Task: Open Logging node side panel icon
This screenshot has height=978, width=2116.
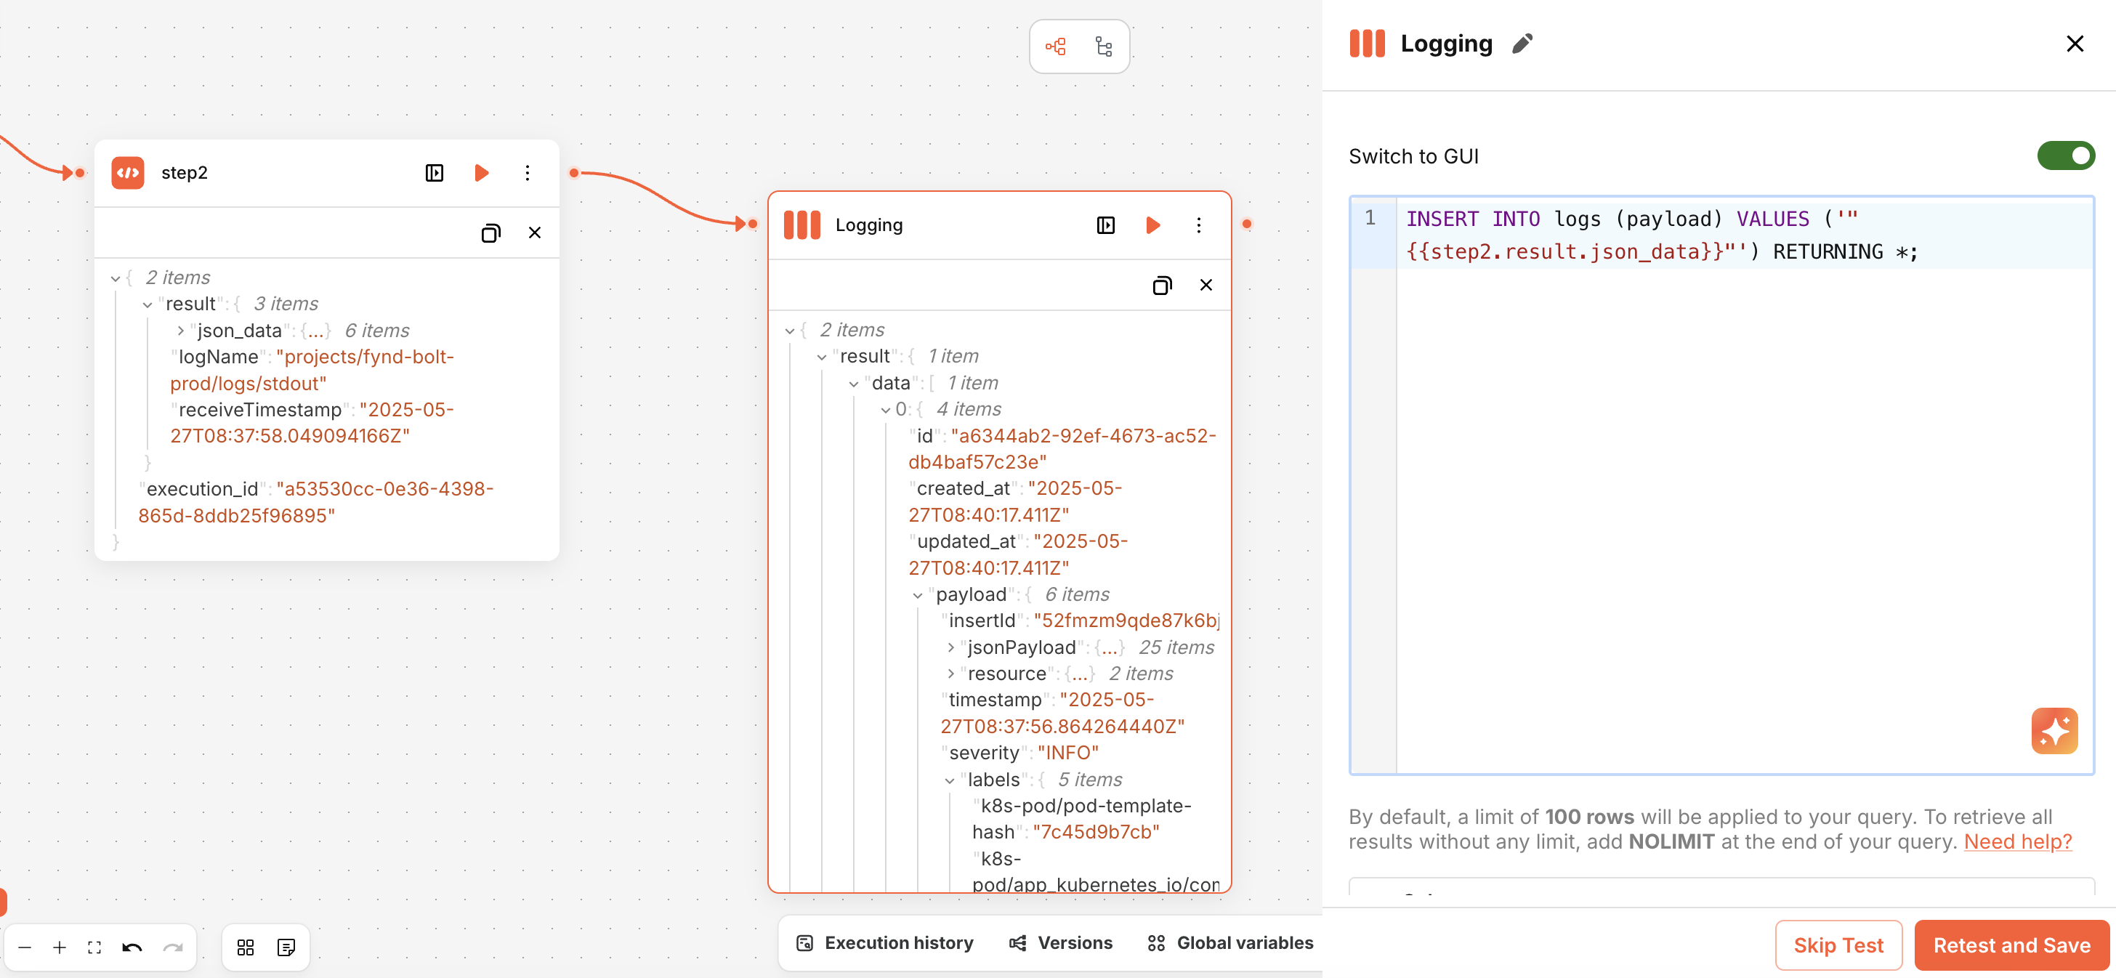Action: pyautogui.click(x=1106, y=225)
